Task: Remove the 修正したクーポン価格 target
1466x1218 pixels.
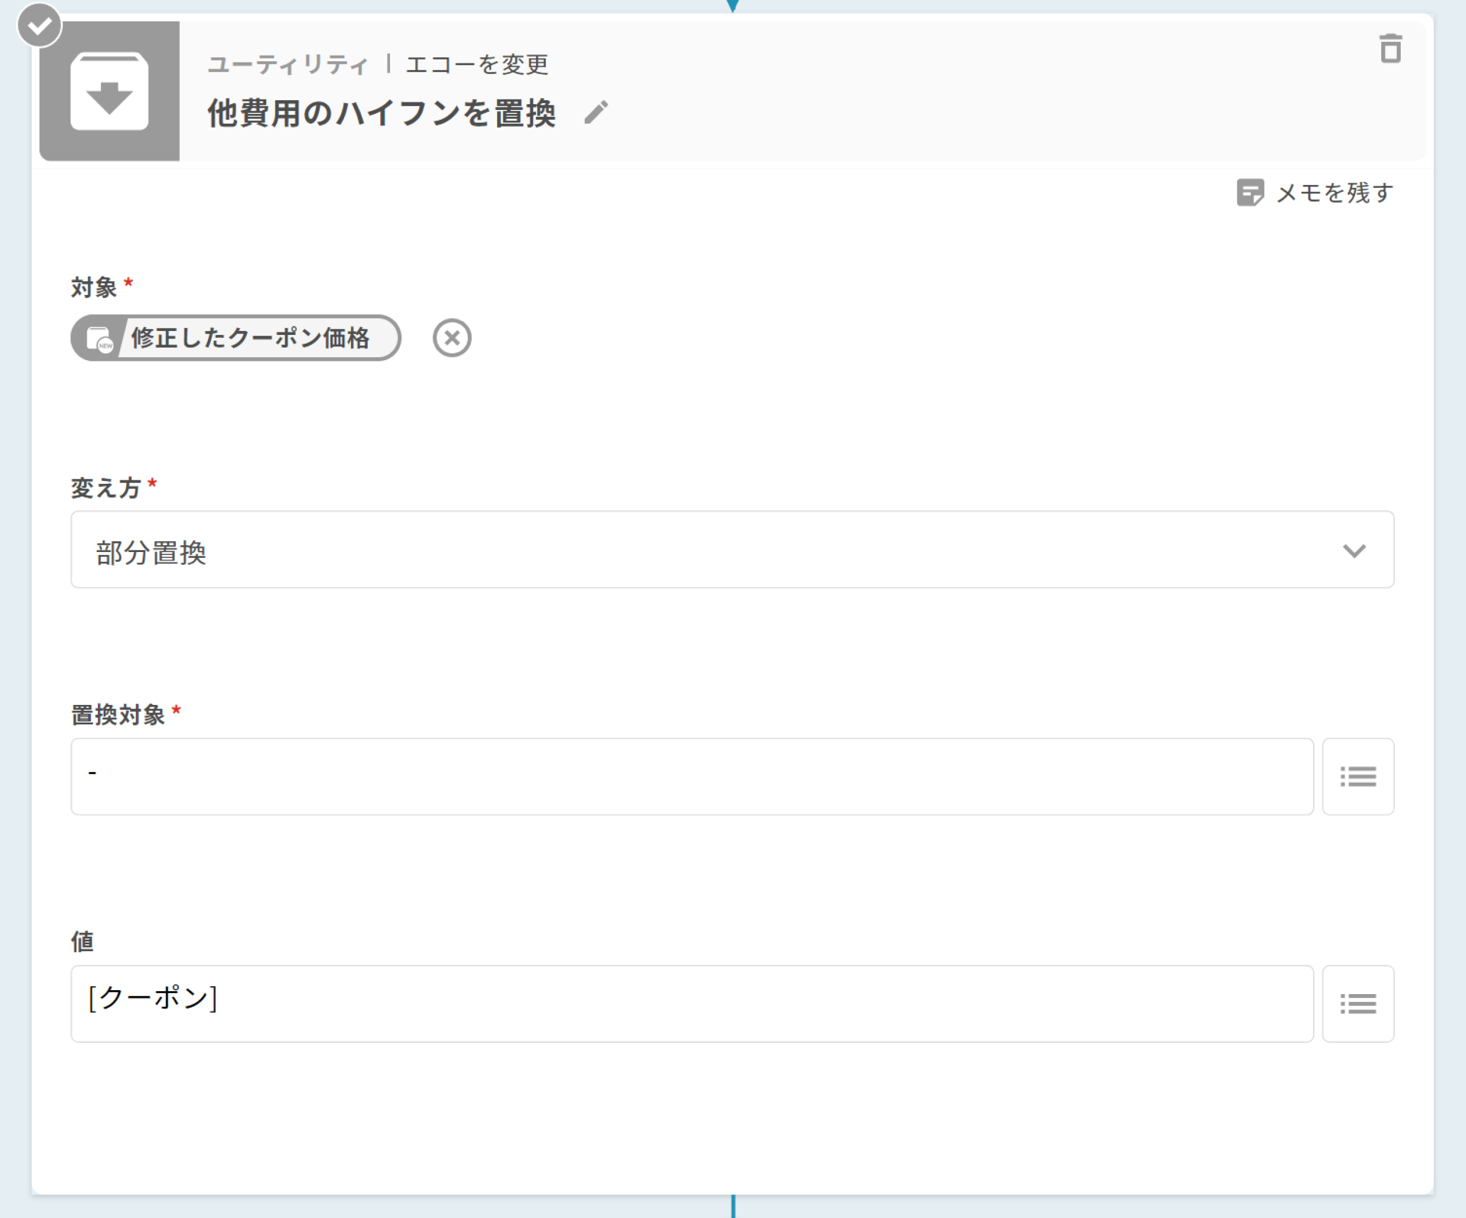Action: coord(452,338)
